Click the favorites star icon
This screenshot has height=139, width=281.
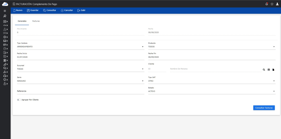click(x=272, y=4)
